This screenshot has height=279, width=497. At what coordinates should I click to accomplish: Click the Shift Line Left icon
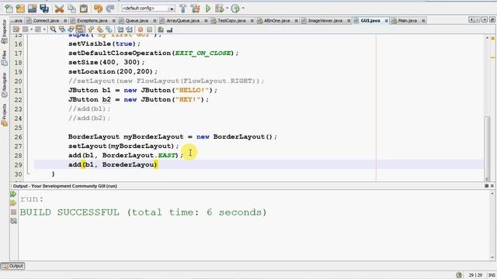coord(120,29)
